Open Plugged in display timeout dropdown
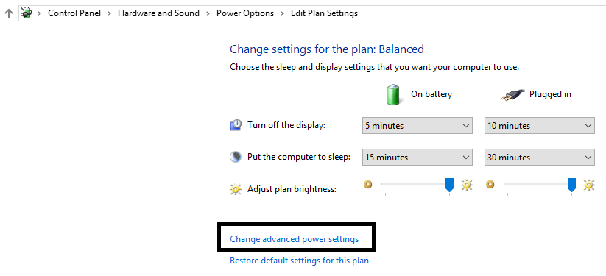 coord(540,126)
